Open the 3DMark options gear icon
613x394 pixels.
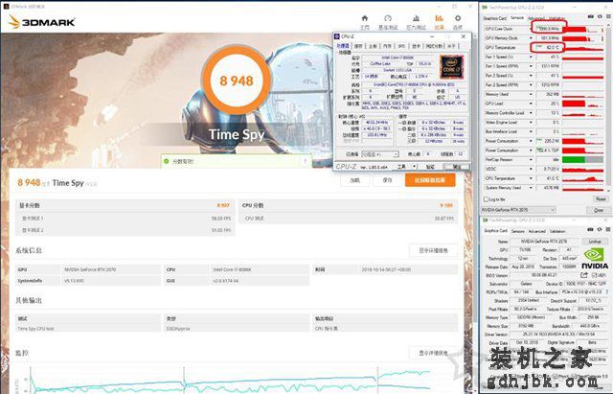(x=458, y=18)
